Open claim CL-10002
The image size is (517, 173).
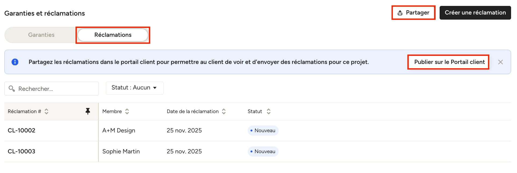tap(21, 131)
